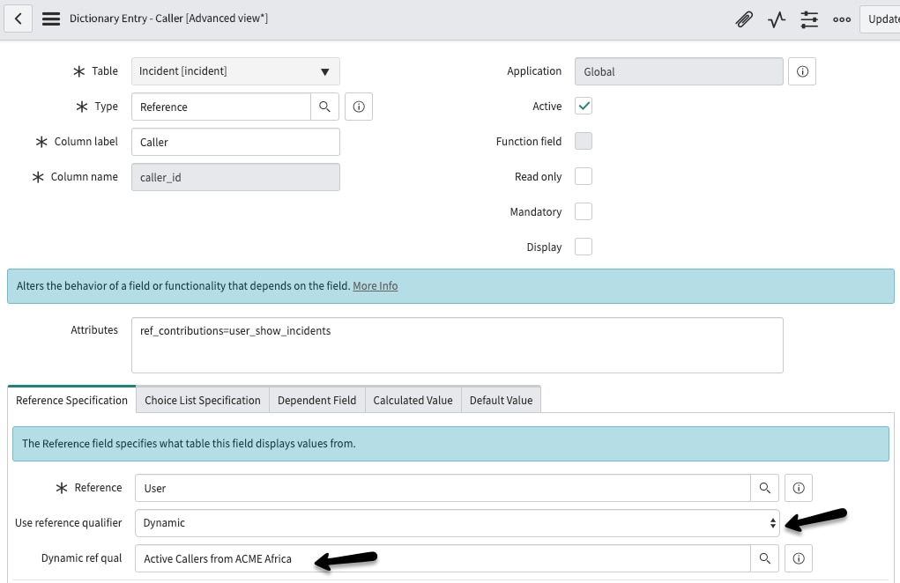Image resolution: width=900 pixels, height=583 pixels.
Task: Open the Type field lookup magnifier
Action: 324,106
